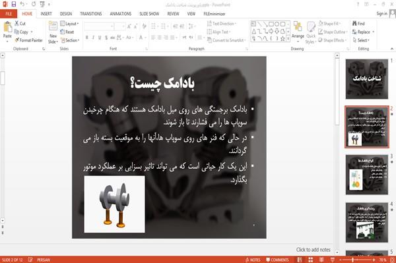Toggle text Shadow formatting
The image size is (396, 263).
point(106,38)
